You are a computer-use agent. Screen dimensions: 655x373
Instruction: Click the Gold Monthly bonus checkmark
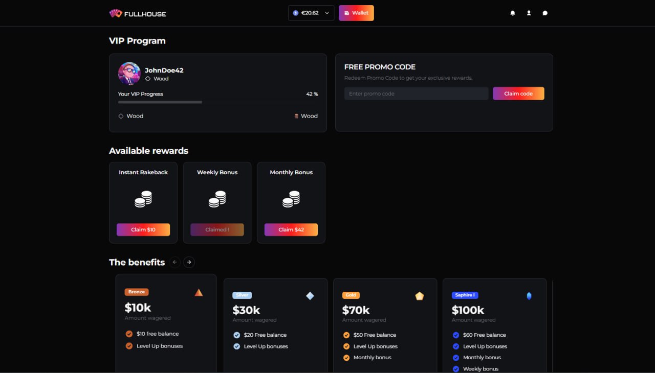pyautogui.click(x=346, y=358)
